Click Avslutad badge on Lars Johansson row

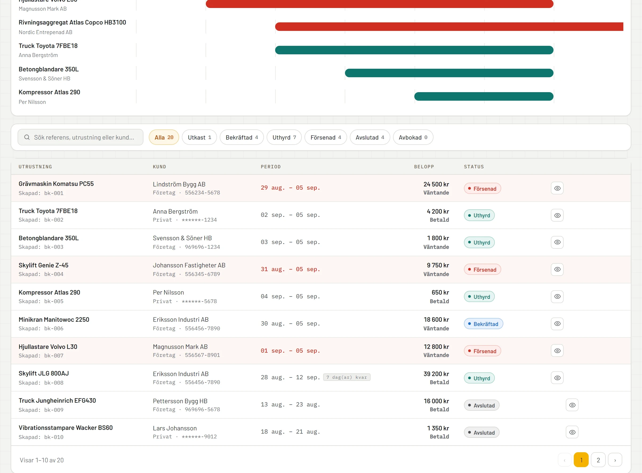pyautogui.click(x=481, y=433)
